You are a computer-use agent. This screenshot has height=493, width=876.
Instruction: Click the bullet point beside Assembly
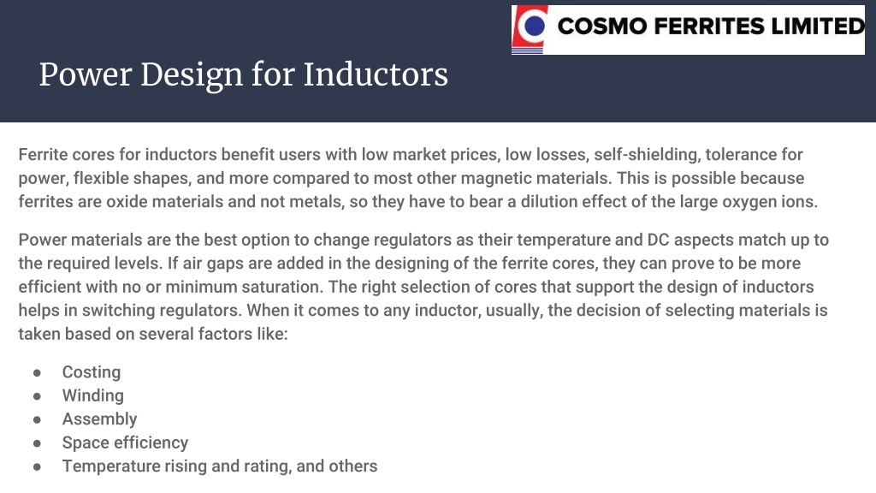click(37, 419)
